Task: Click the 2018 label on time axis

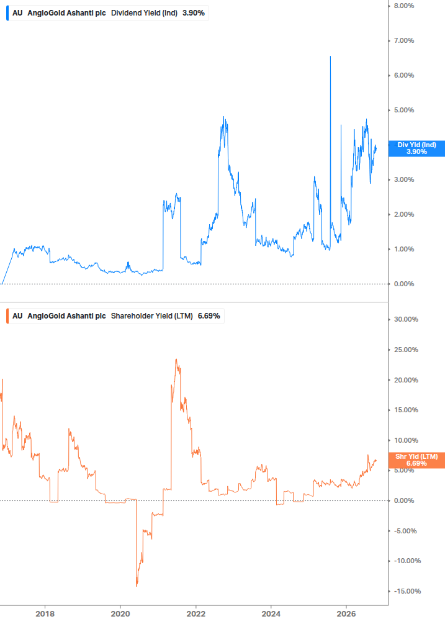Action: [x=45, y=613]
